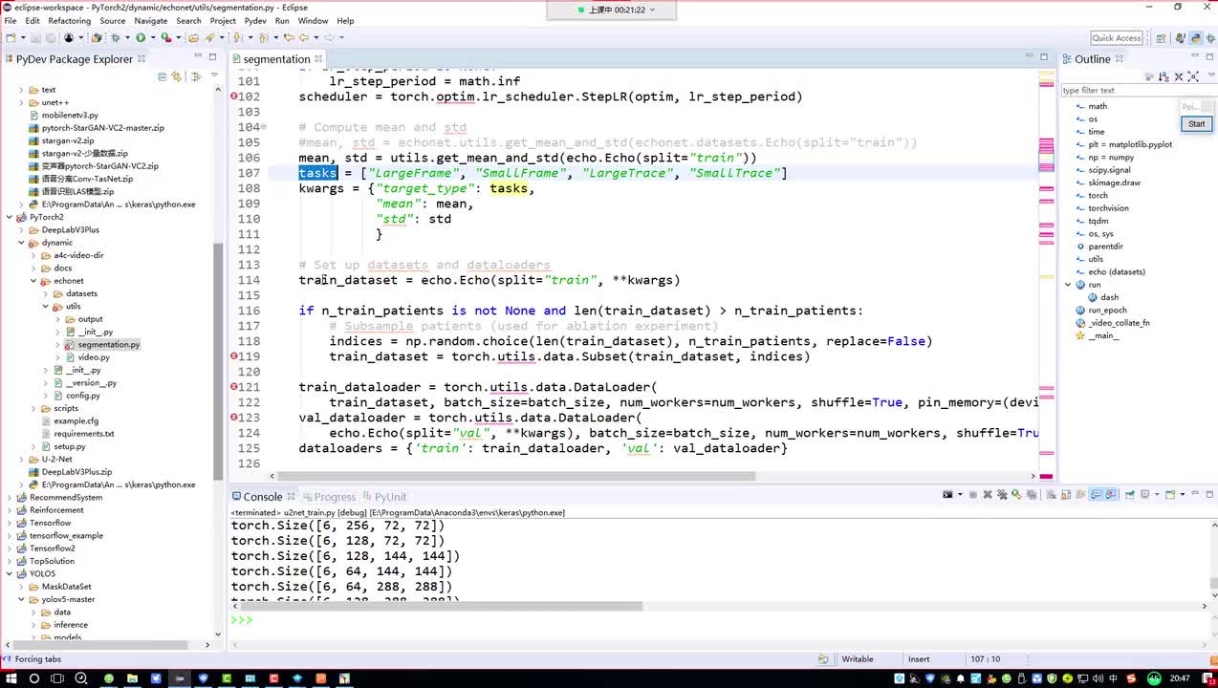Open the Navigate menu

(150, 21)
